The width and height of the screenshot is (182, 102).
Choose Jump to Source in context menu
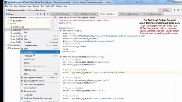coord(40,52)
